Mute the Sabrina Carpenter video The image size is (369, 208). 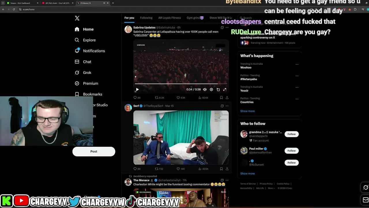pos(205,90)
